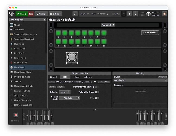Open the General properties tab
This screenshot has width=176, height=136.
53,77
